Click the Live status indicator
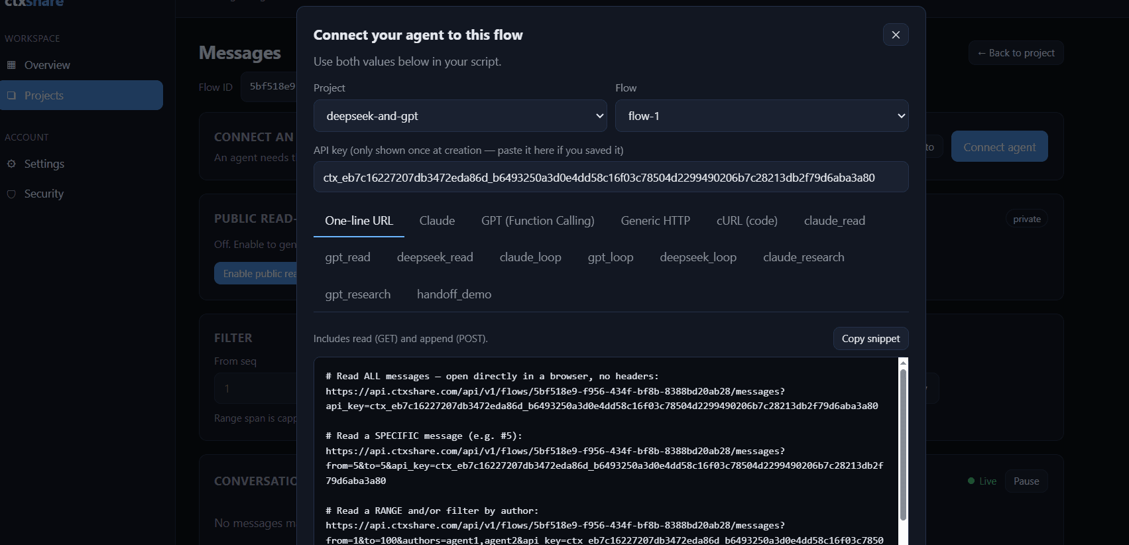1129x545 pixels. (982, 481)
